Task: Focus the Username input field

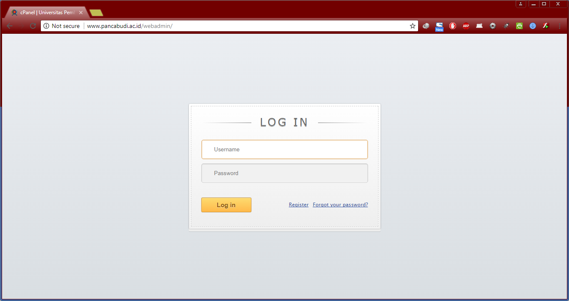Action: [x=284, y=150]
